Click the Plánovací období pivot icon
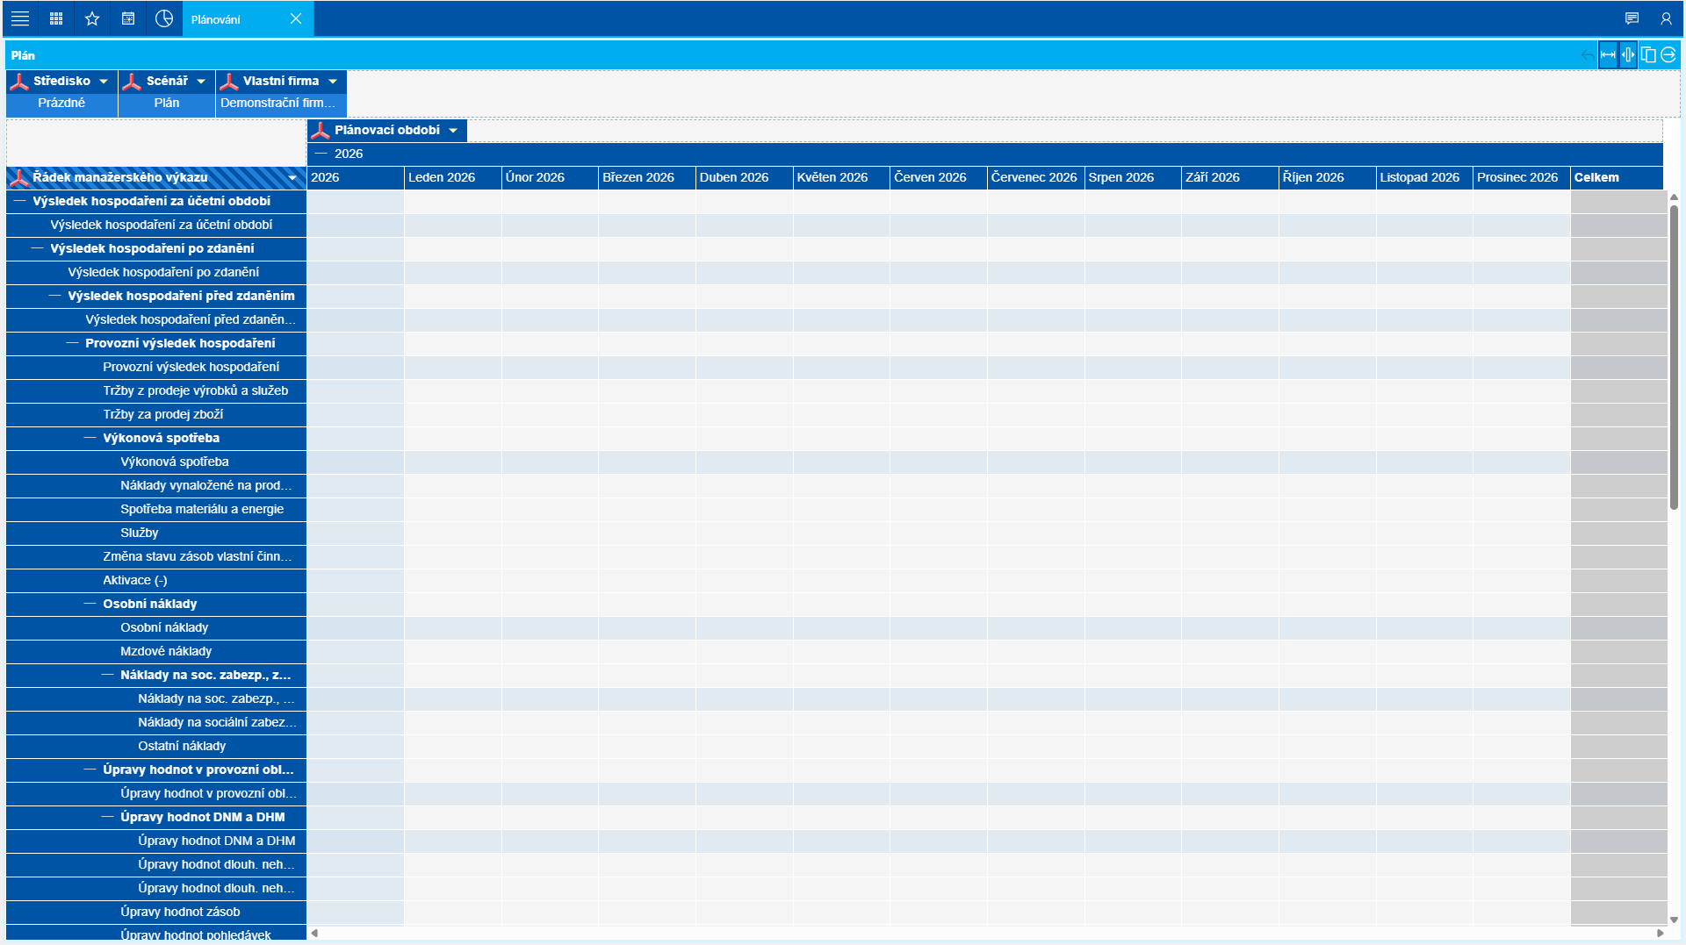The width and height of the screenshot is (1686, 945). coord(321,131)
